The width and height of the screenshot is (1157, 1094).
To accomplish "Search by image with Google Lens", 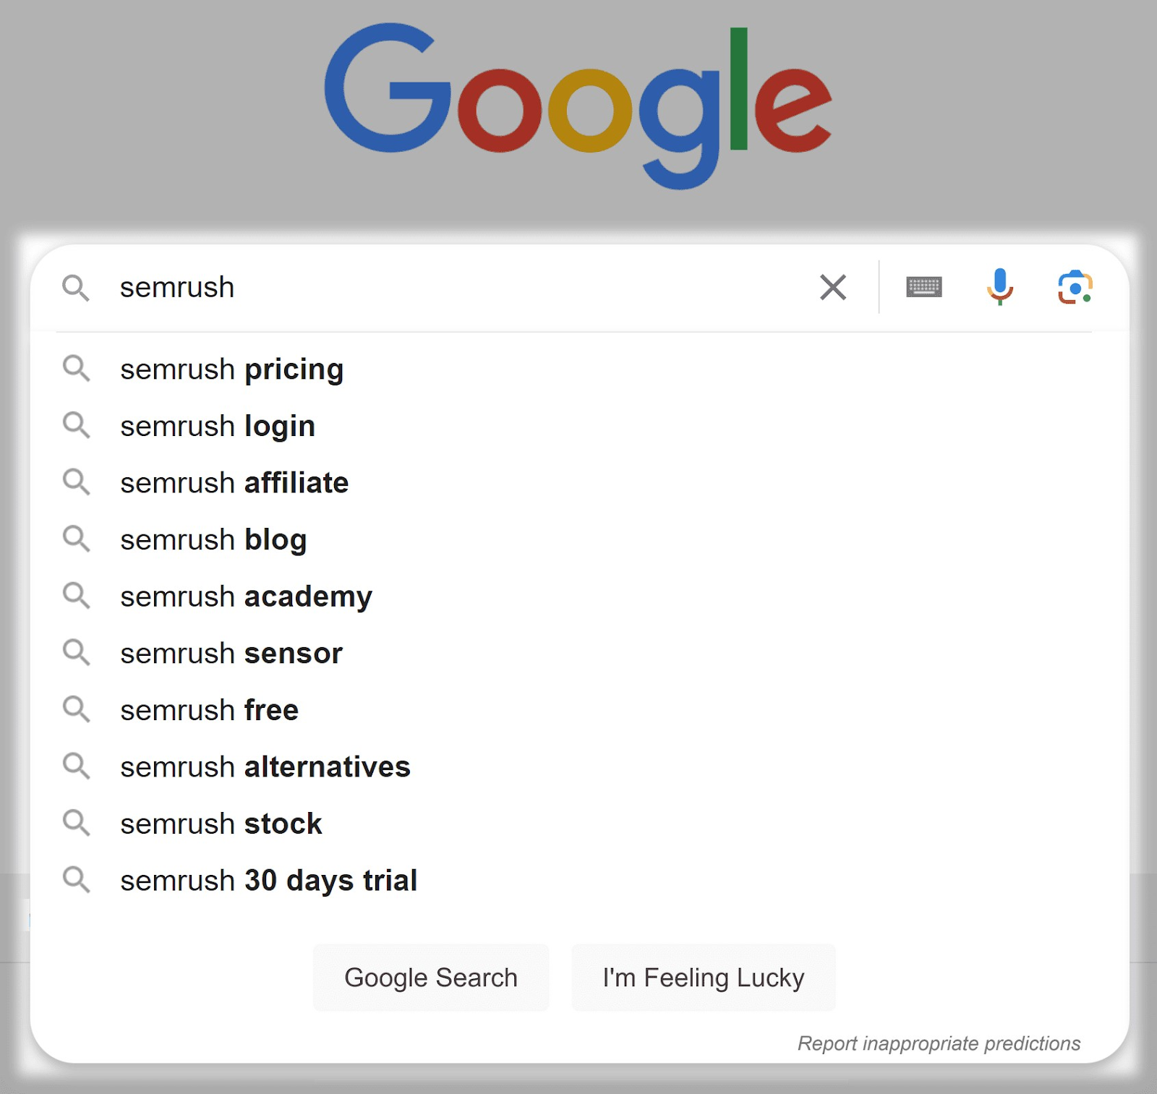I will click(1075, 287).
